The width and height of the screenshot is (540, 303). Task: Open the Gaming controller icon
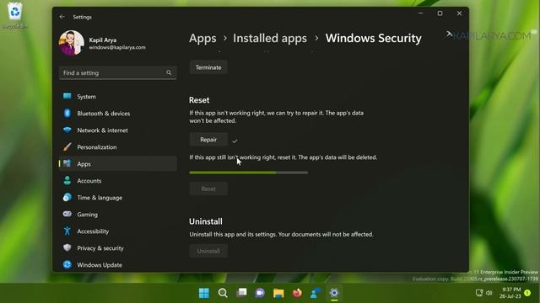click(67, 214)
